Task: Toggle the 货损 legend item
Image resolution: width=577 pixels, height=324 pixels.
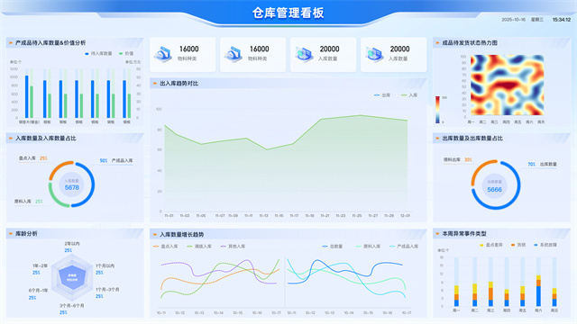Action: pos(518,245)
